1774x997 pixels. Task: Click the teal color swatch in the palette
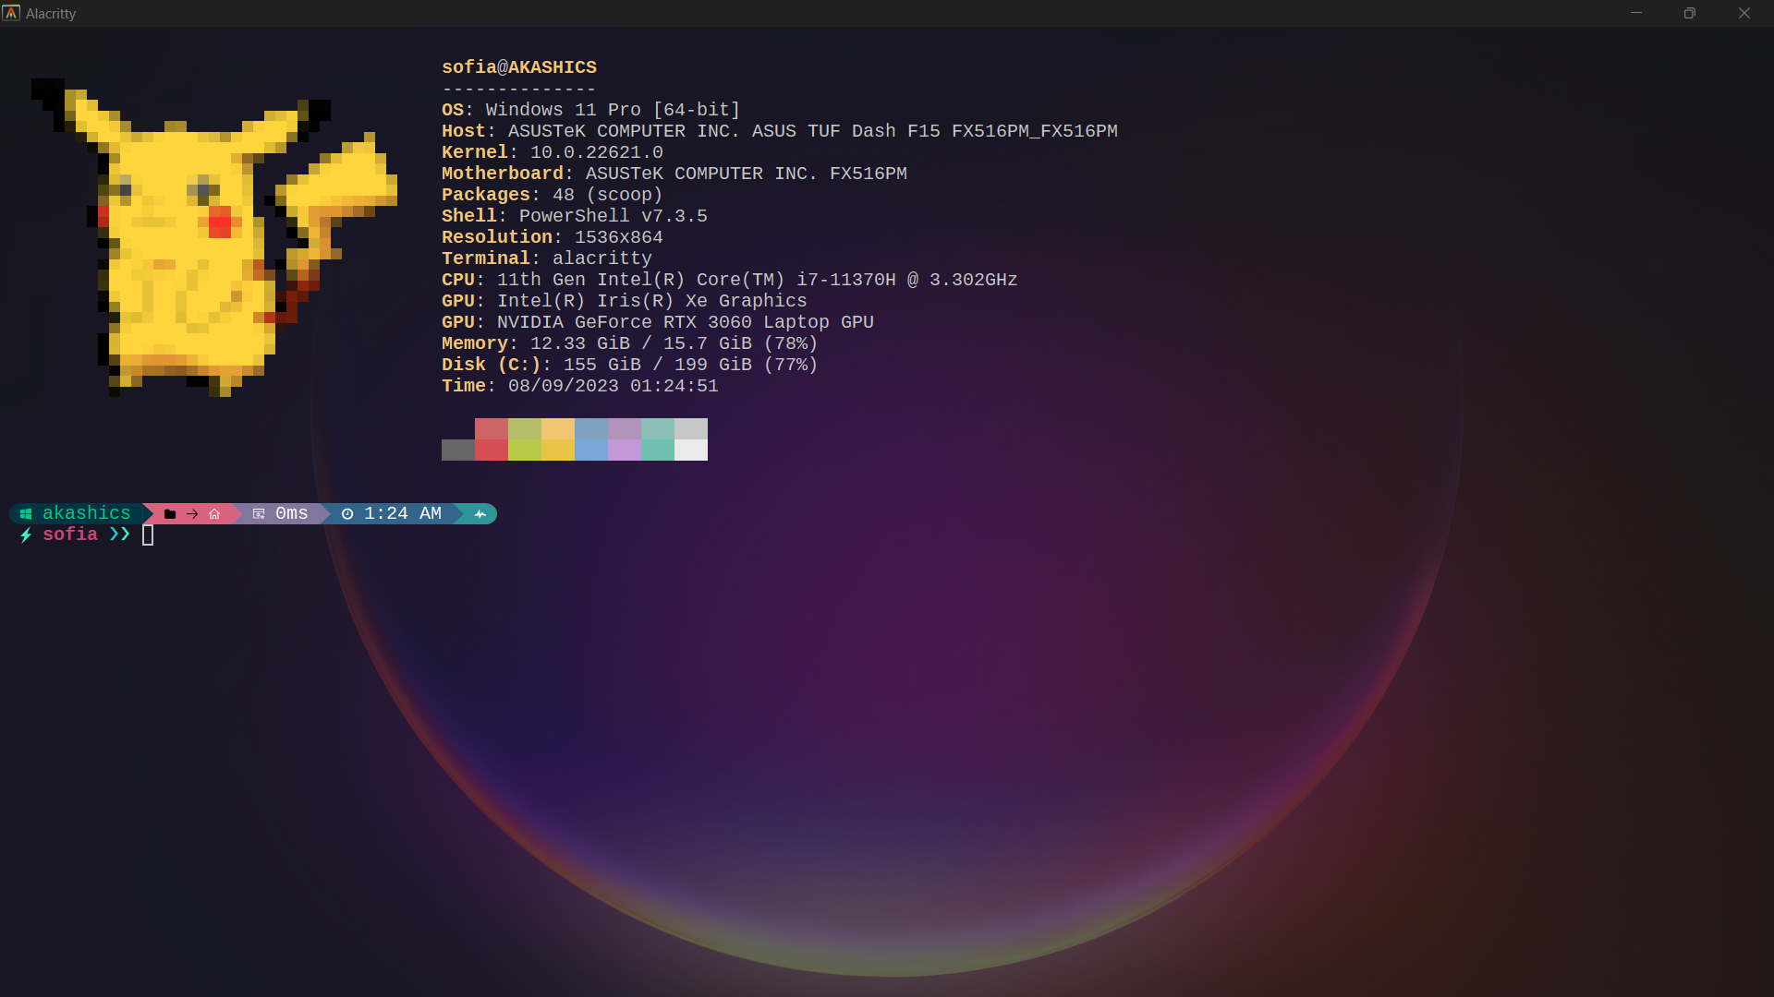[x=657, y=439]
